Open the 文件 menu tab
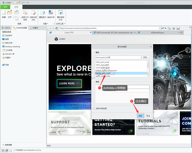Viewport: 192px width, 153px height. [x=5, y=7]
